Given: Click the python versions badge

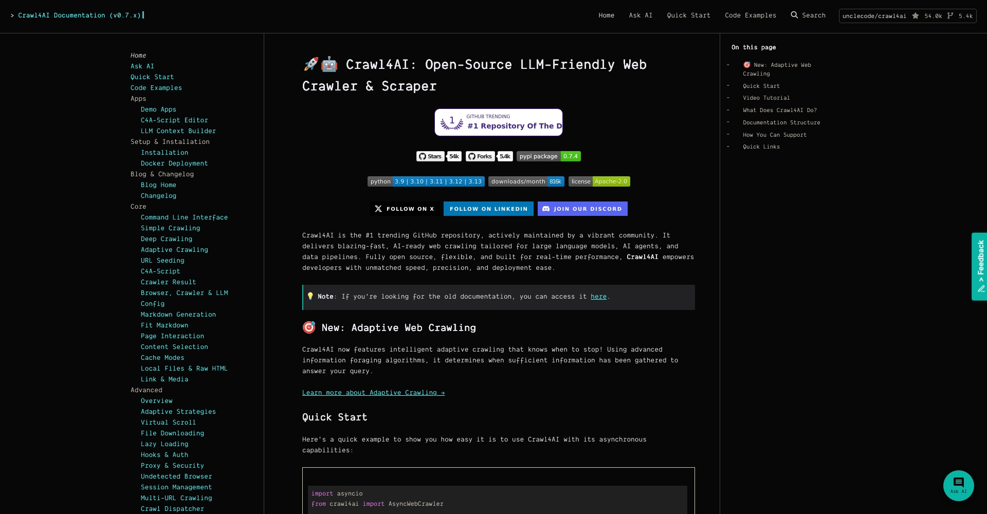Looking at the screenshot, I should 426,181.
